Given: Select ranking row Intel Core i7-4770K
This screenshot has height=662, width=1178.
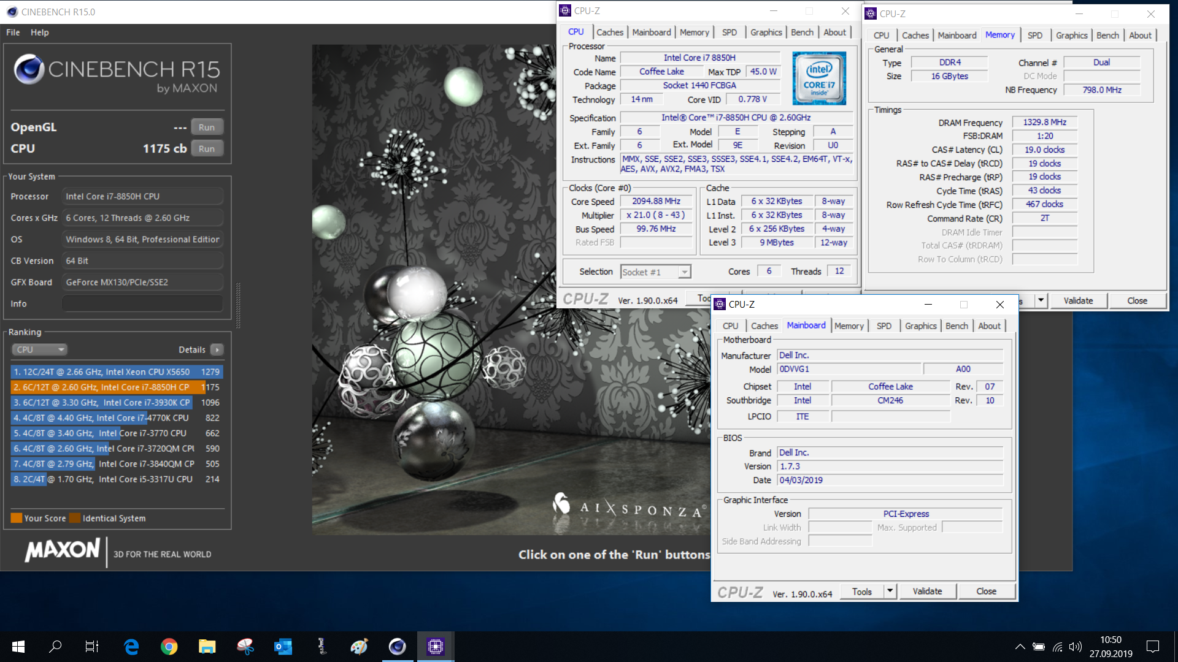Looking at the screenshot, I should 117,418.
